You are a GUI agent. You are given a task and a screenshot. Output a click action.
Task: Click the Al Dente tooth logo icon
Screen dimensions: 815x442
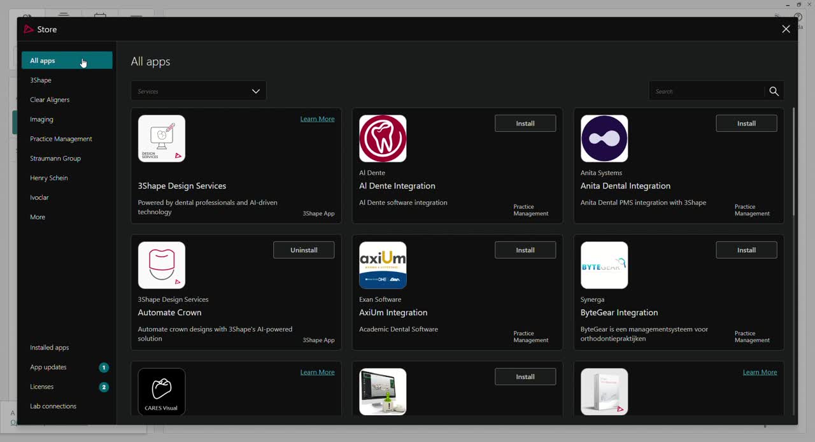tap(383, 139)
